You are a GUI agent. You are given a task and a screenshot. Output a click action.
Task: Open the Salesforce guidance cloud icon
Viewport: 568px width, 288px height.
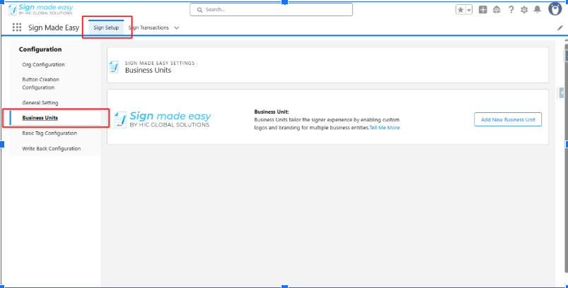(x=497, y=10)
